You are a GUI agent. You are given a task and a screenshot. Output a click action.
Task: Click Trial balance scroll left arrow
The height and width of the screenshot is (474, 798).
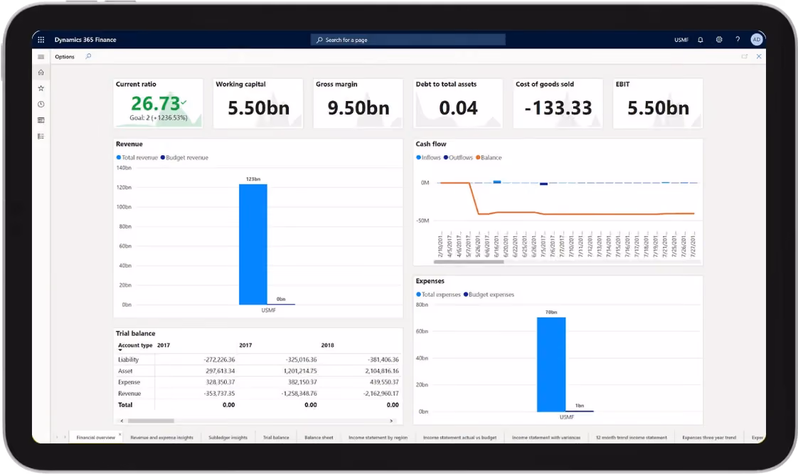[122, 421]
